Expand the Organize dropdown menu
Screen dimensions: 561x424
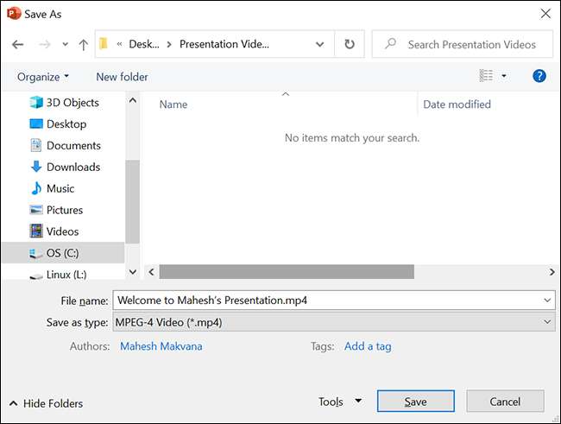tap(43, 77)
